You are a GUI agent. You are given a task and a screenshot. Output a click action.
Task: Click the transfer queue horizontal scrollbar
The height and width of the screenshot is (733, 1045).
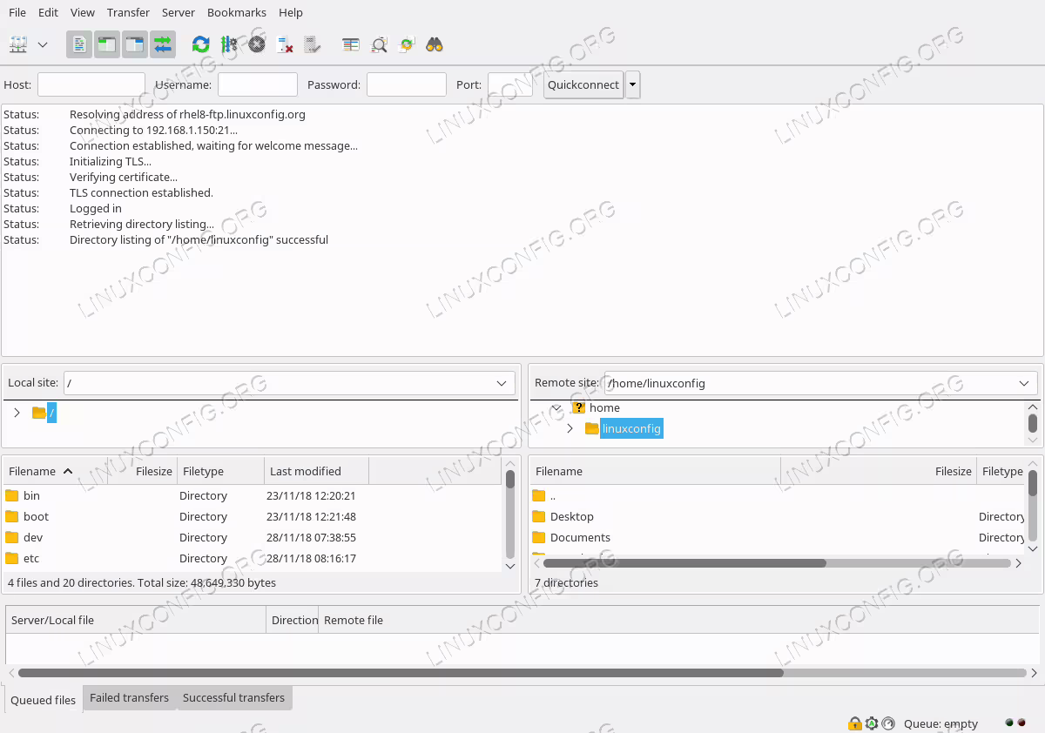(522, 673)
